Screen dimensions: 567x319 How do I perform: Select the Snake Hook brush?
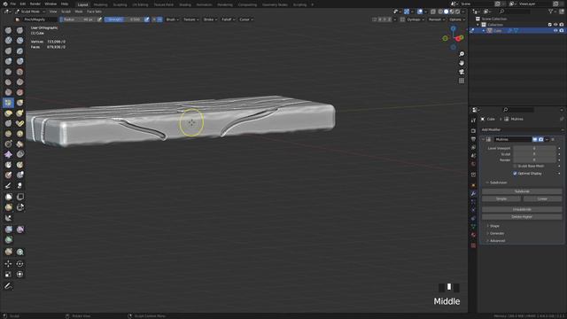(19, 113)
